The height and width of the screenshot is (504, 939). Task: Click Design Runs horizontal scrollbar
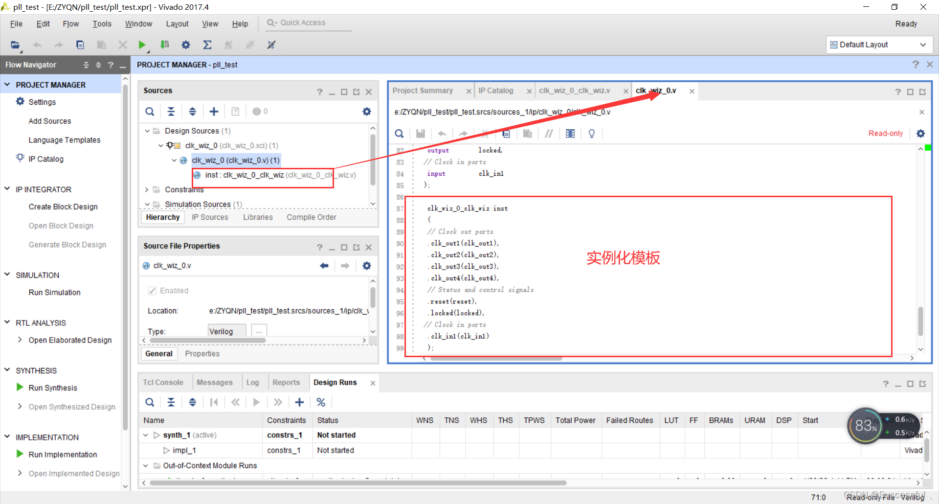358,483
